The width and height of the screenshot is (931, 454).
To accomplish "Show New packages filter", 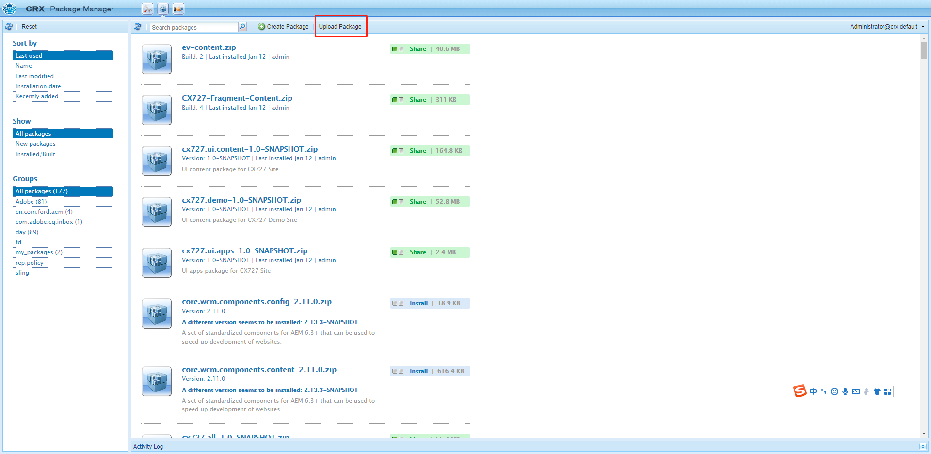I will coord(63,144).
